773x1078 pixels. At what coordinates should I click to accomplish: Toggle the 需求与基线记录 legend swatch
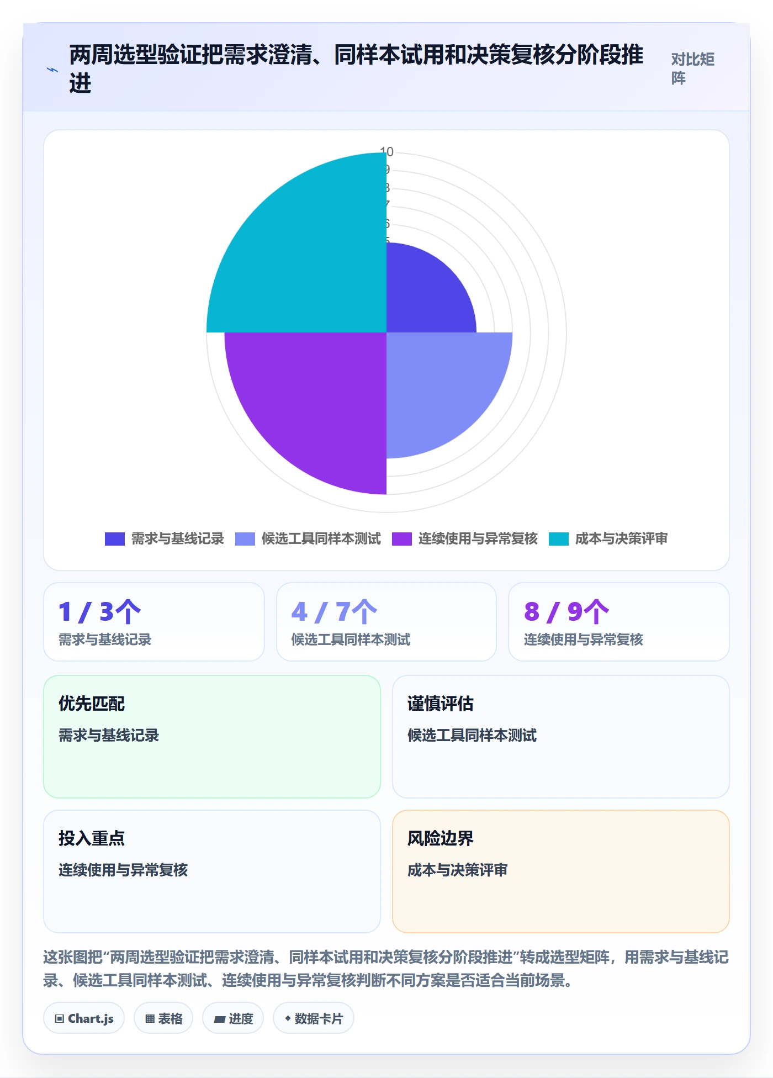[x=115, y=539]
